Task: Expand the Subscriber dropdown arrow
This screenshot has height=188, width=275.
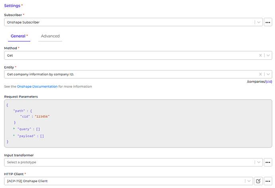Action: tap(259, 22)
